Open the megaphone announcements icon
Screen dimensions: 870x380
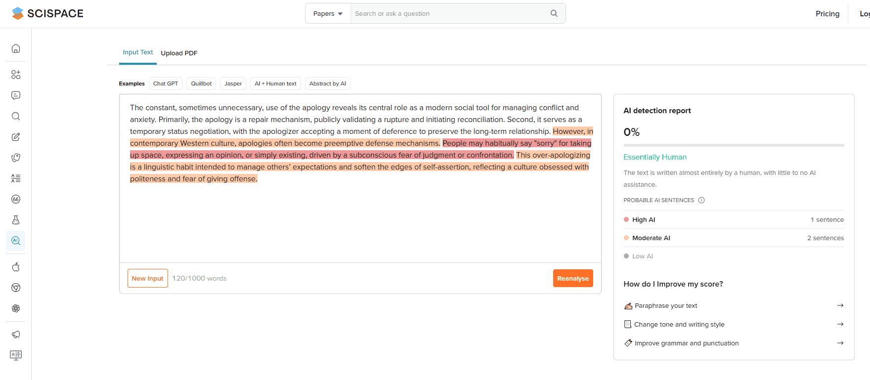(16, 335)
